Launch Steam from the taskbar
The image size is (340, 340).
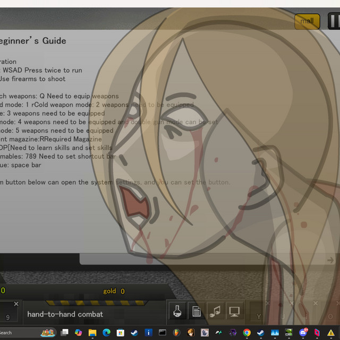pos(134,333)
